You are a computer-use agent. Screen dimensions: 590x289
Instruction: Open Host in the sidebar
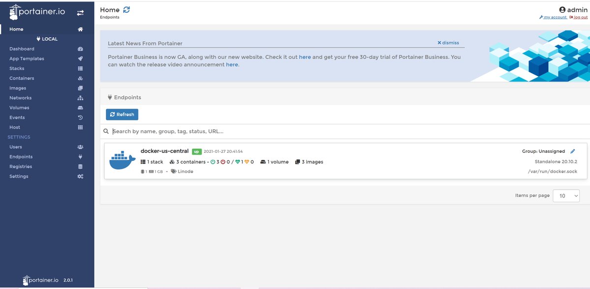point(15,127)
